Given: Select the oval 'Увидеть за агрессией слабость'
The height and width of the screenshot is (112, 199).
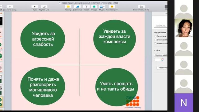Looking at the screenshot, I should (x=43, y=39).
